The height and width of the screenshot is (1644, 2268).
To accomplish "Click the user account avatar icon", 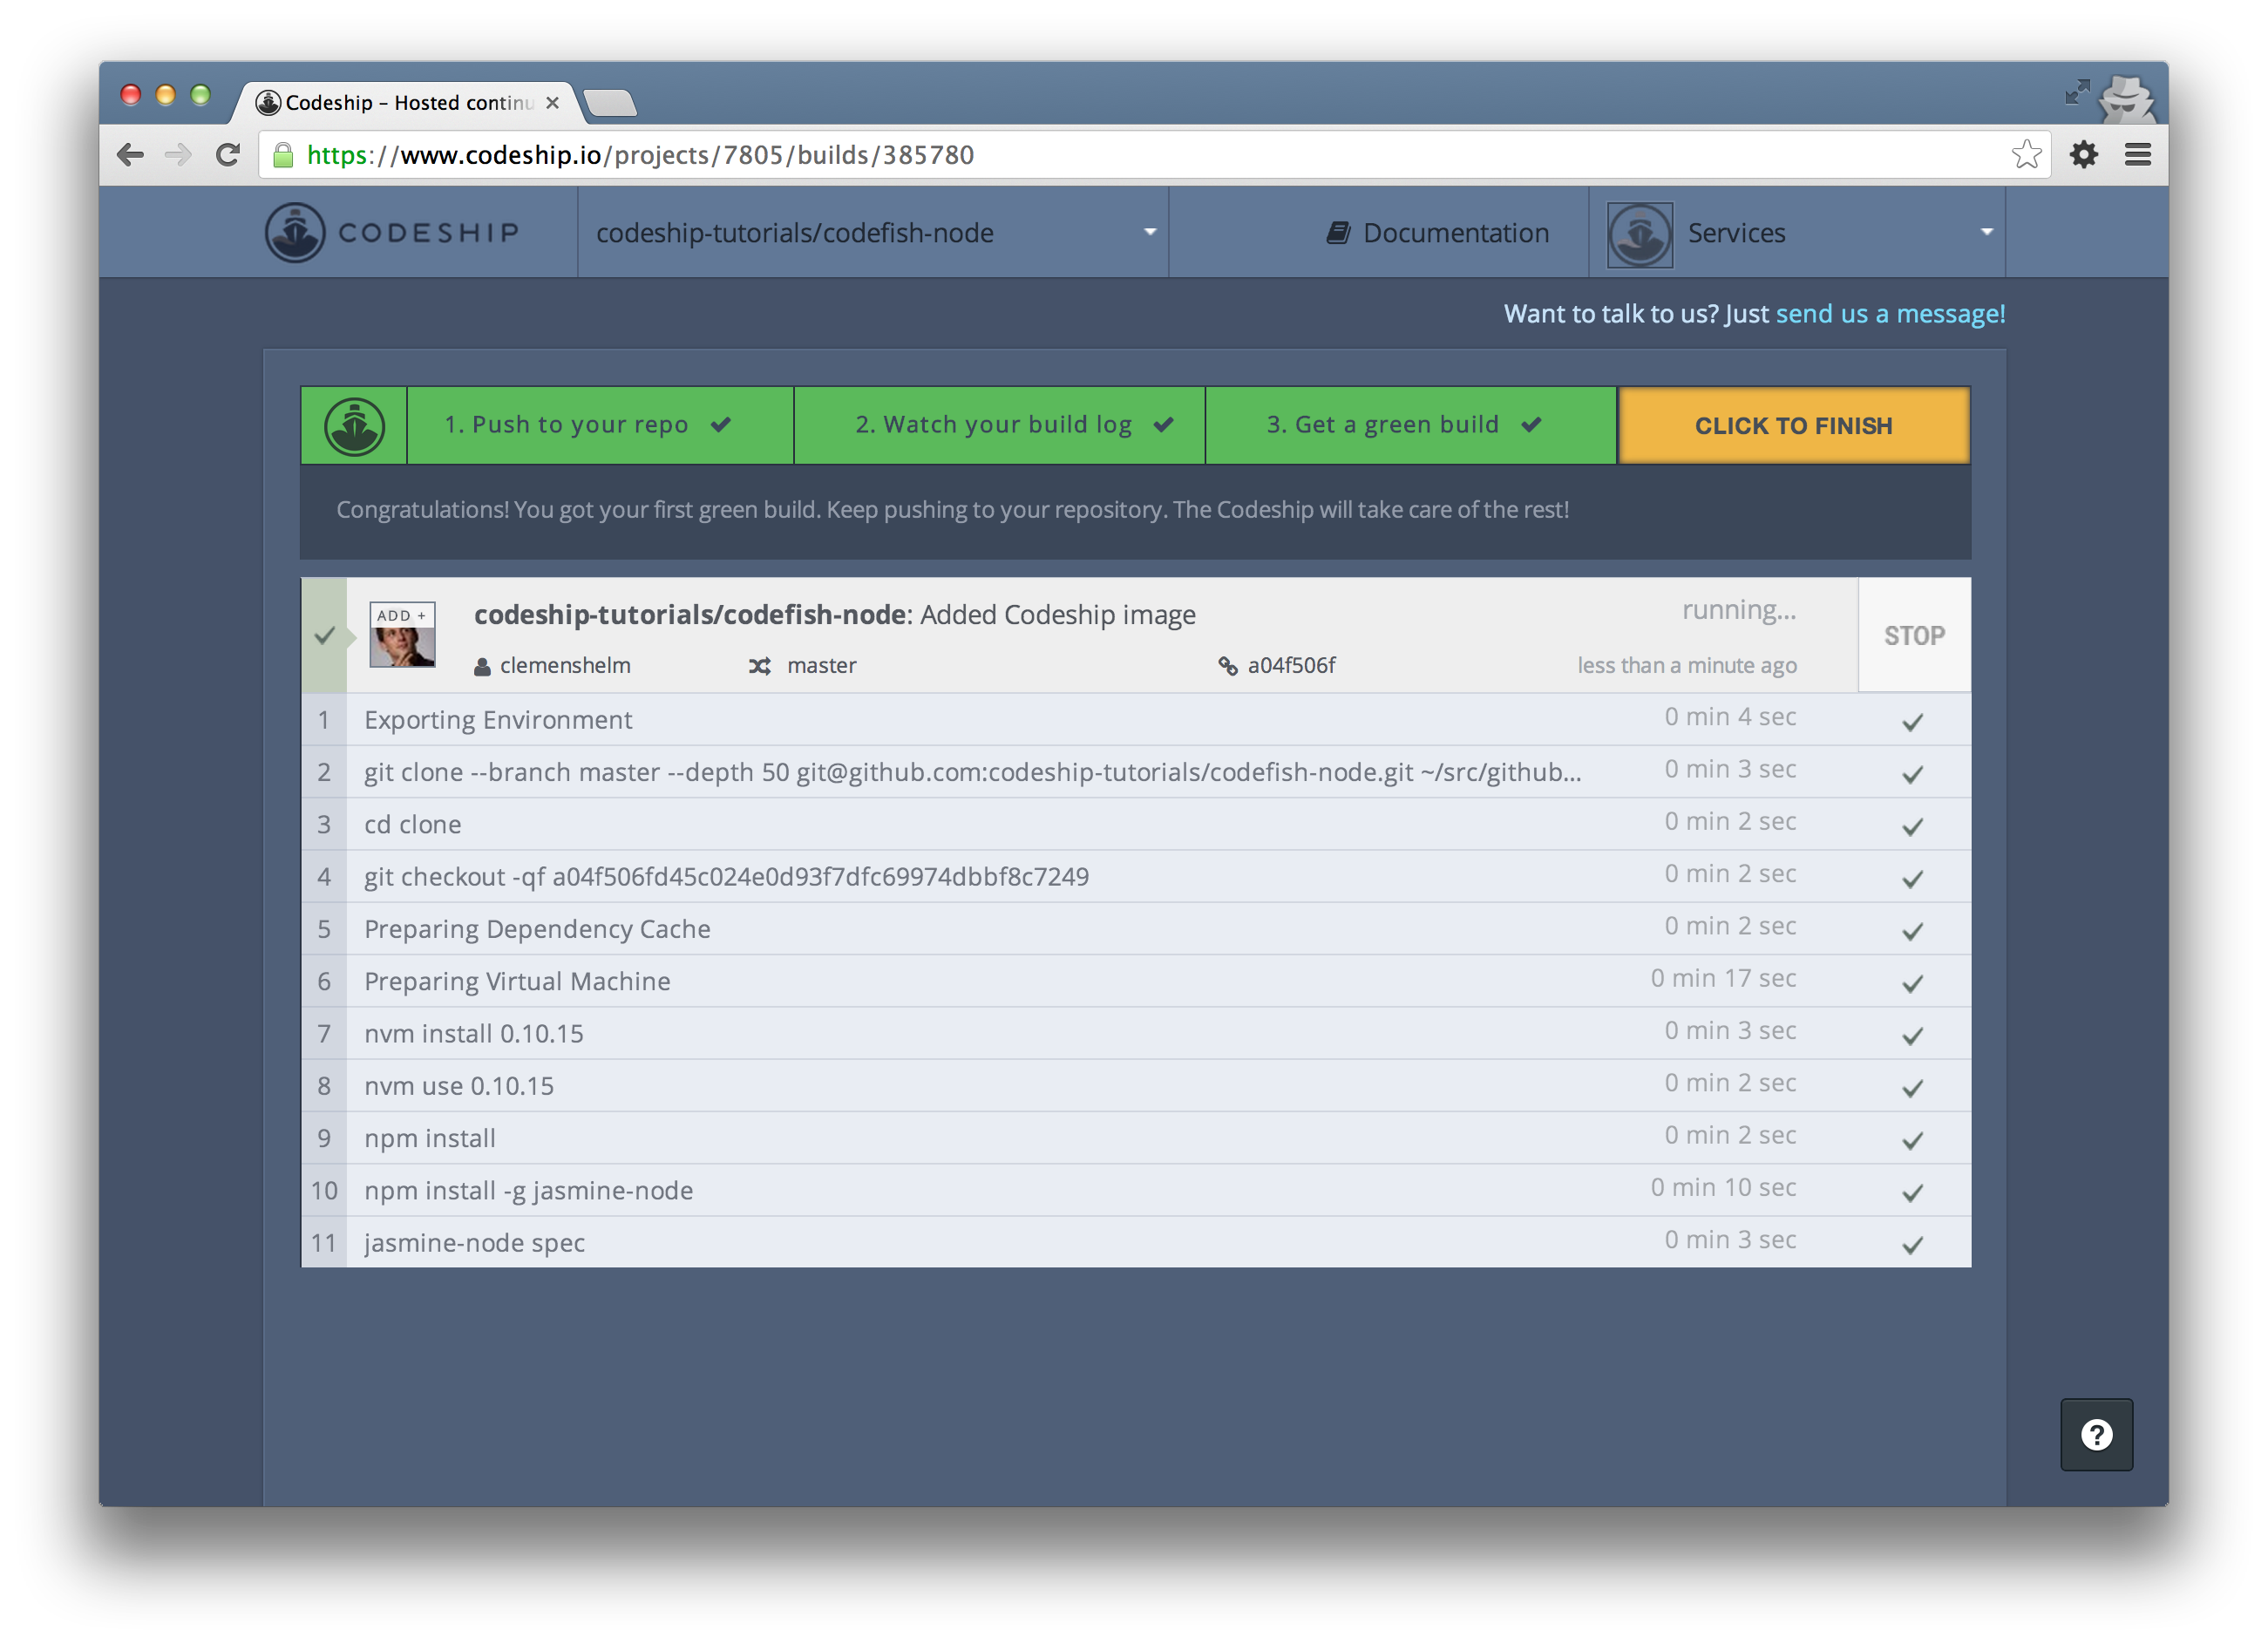I will [1639, 235].
